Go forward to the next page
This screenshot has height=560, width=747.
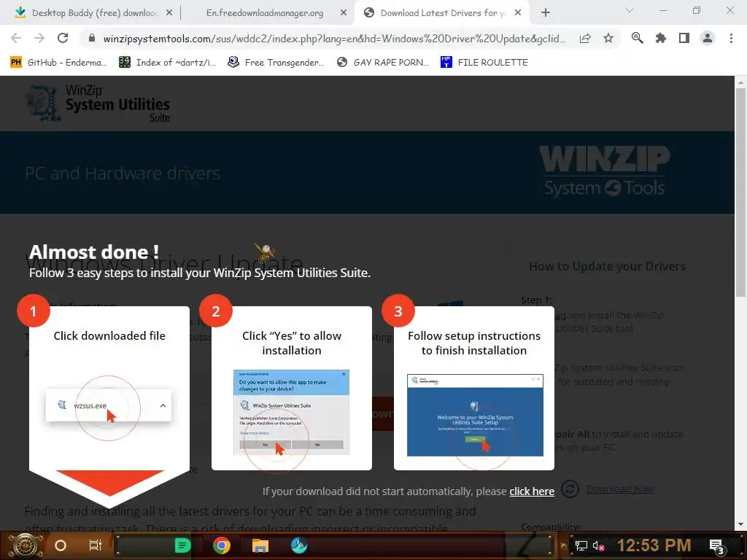(x=39, y=38)
